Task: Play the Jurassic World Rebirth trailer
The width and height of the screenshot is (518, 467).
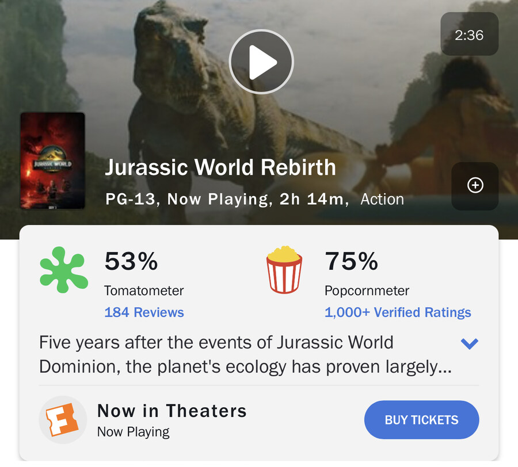Action: point(261,62)
